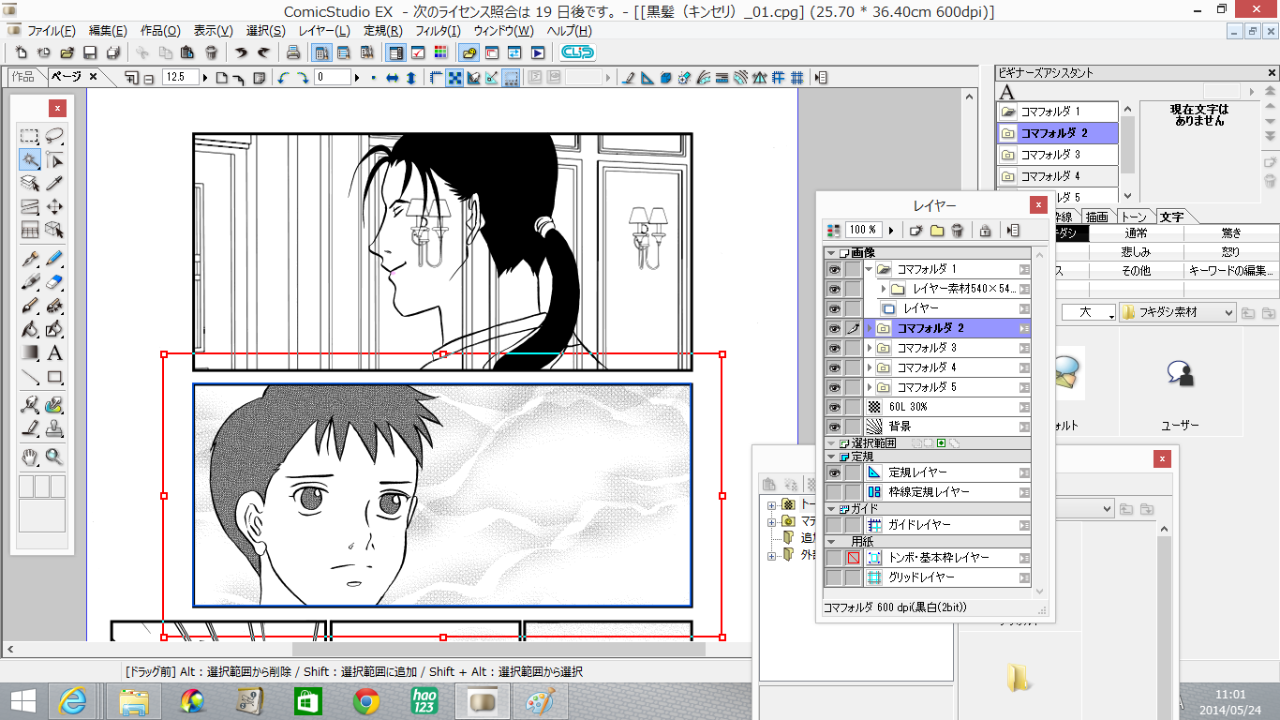
Task: Select the rectangle shape tool
Action: pos(54,378)
